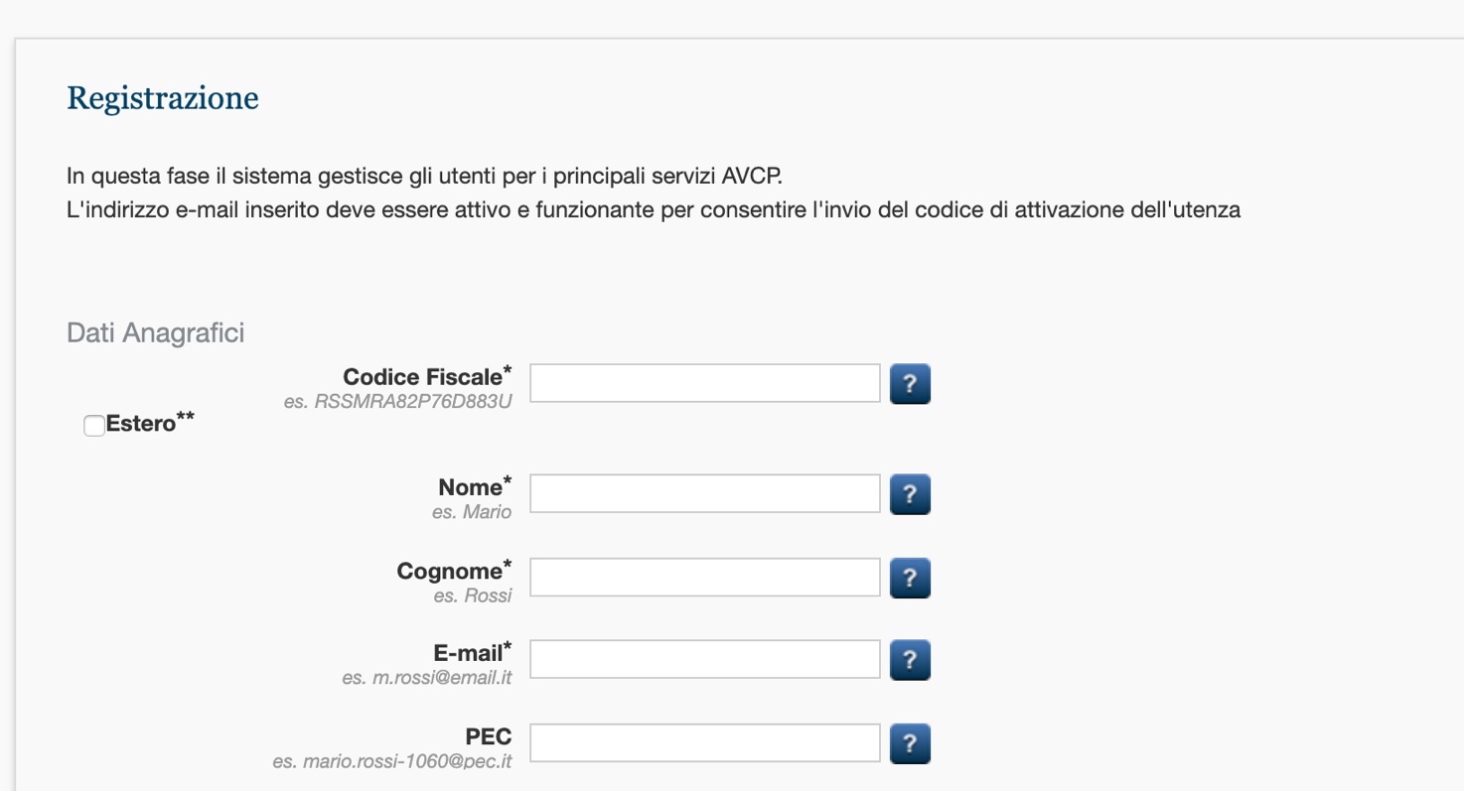Click the question mark next to Nome
The image size is (1464, 791).
pos(910,494)
